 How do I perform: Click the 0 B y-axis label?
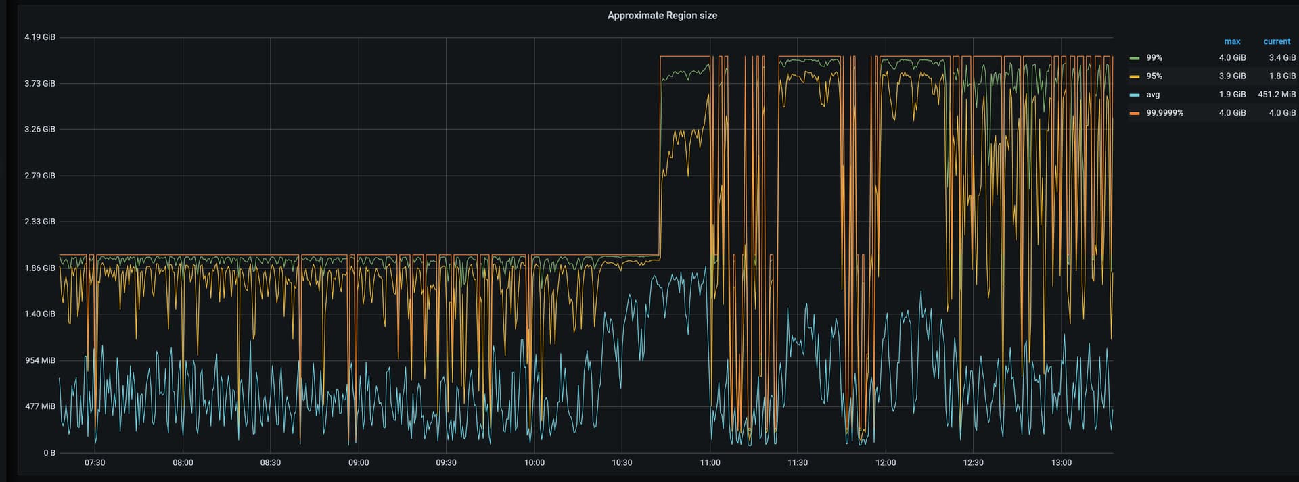(49, 453)
